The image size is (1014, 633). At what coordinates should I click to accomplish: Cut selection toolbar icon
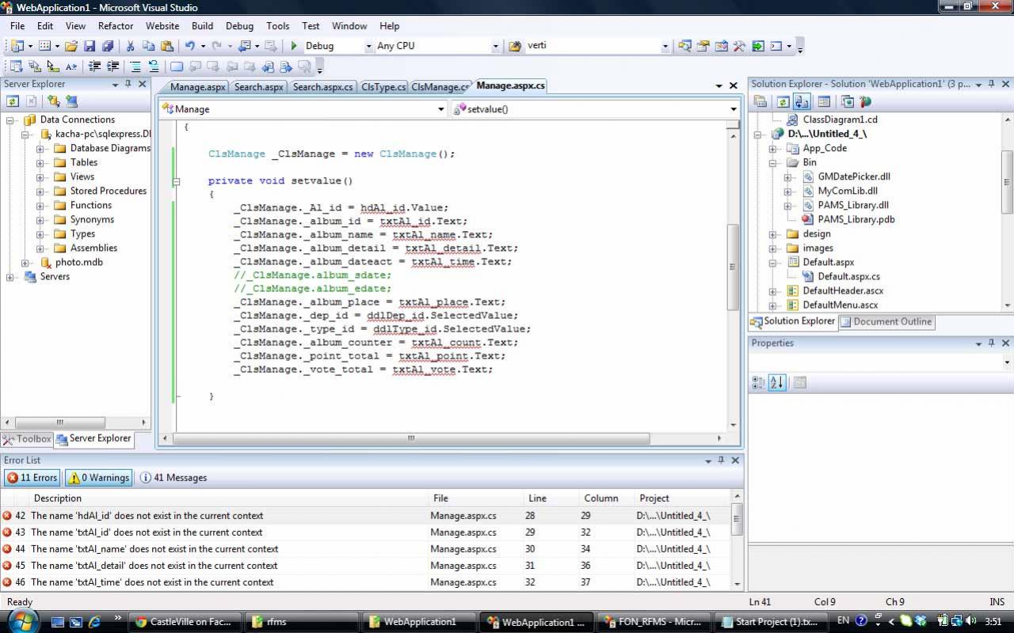point(131,46)
